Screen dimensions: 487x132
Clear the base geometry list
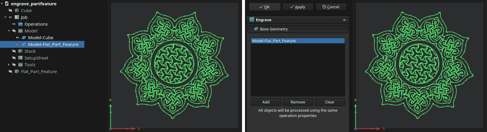point(330,102)
